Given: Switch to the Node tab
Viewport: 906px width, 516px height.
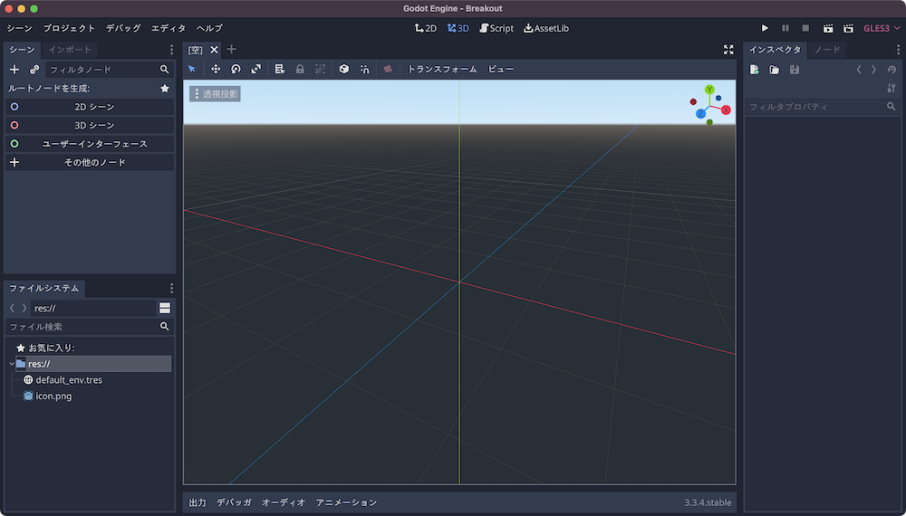Looking at the screenshot, I should click(x=827, y=50).
